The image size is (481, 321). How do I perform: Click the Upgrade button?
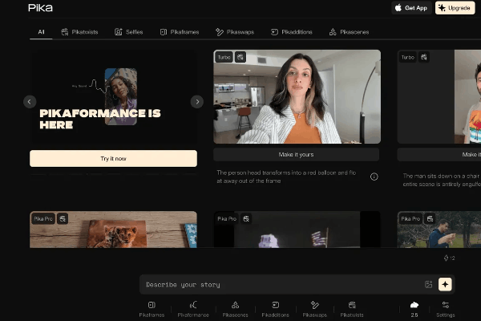[455, 8]
